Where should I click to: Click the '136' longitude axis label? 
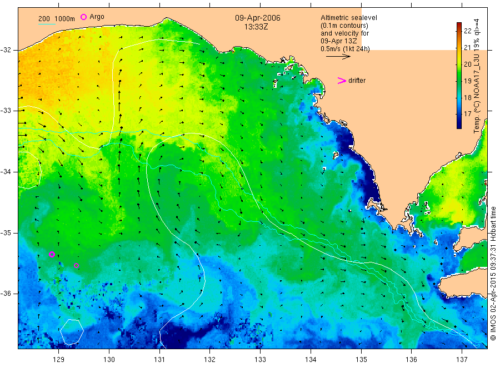point(411,360)
